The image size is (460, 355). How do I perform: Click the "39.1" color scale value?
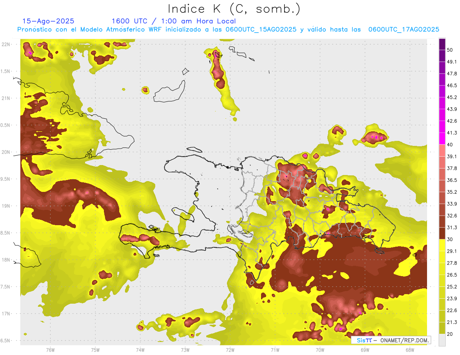pyautogui.click(x=452, y=156)
